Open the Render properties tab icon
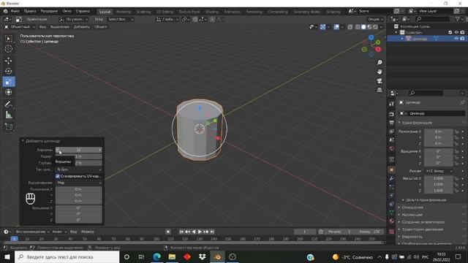 [392, 114]
